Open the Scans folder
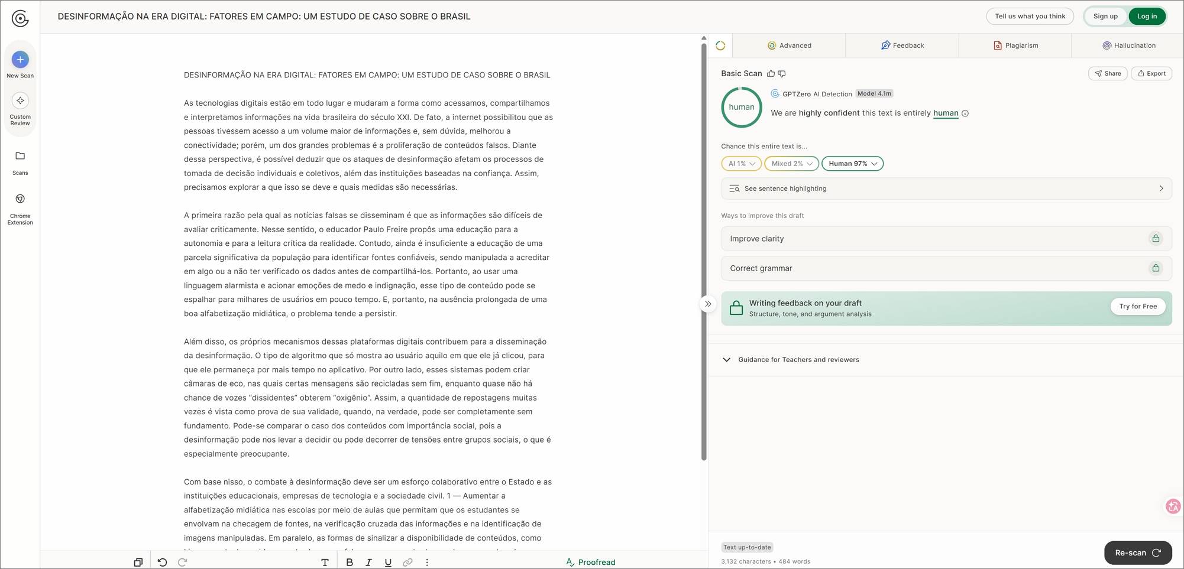The width and height of the screenshot is (1184, 569). (x=20, y=163)
